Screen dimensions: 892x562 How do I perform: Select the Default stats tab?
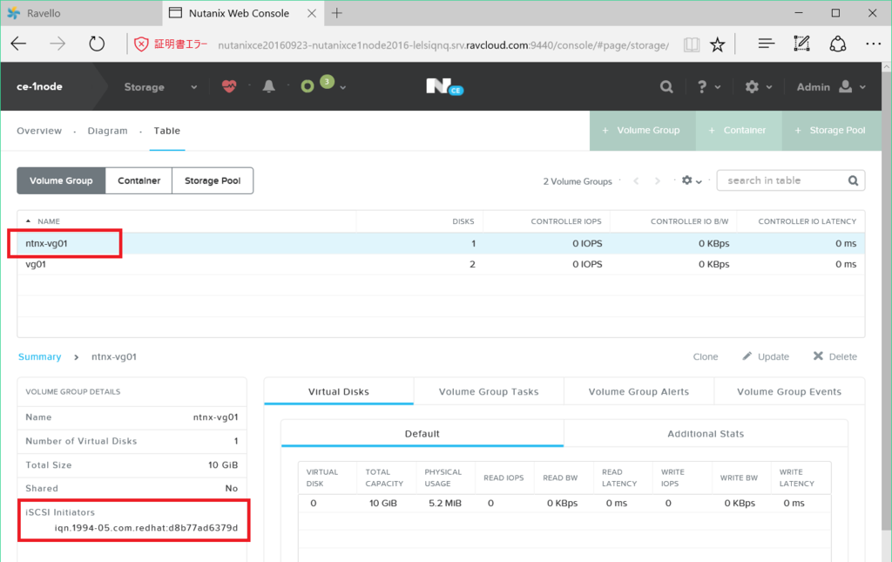pyautogui.click(x=422, y=433)
